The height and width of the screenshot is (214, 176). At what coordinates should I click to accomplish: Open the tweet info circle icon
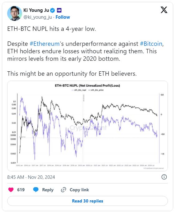[x=164, y=177]
